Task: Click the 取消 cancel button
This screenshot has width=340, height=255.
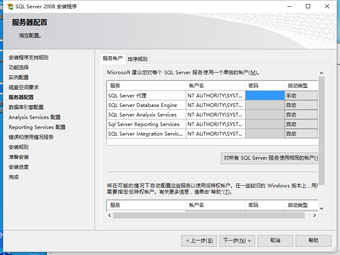Action: 275,240
